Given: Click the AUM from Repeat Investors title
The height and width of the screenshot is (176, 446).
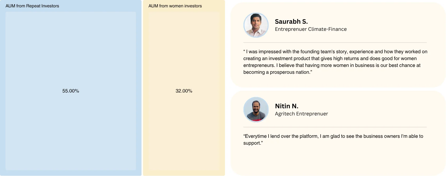Looking at the screenshot, I should 32,6.
